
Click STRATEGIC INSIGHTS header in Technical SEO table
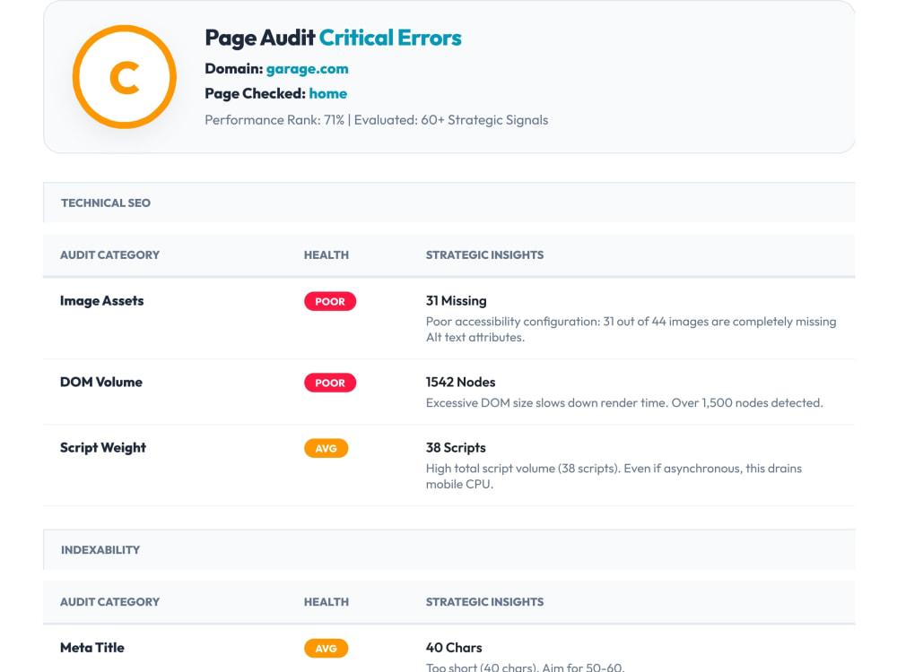tap(484, 254)
